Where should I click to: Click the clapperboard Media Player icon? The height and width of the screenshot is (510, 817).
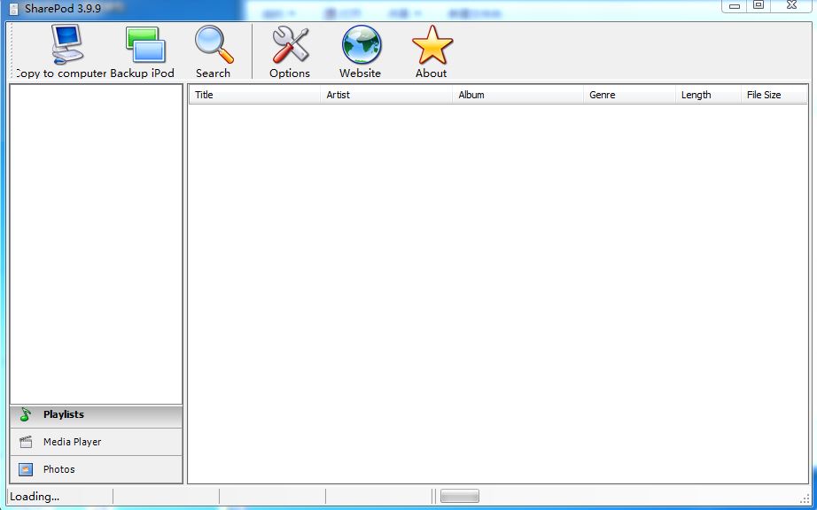pos(26,443)
